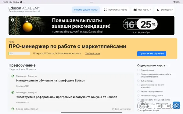Click the grid icon beside Программа курса

(105, 10)
